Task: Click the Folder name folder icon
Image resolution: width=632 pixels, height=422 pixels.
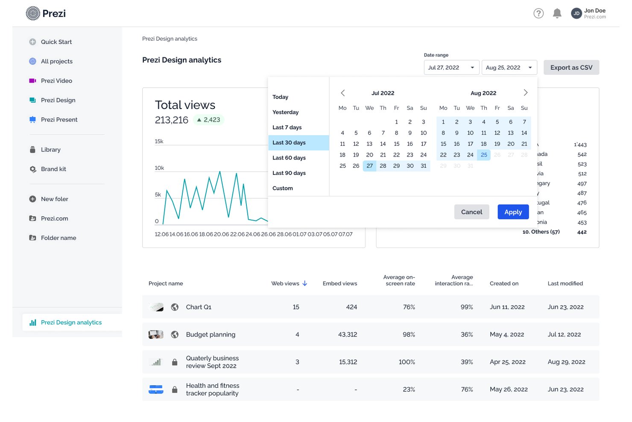Action: click(x=32, y=238)
